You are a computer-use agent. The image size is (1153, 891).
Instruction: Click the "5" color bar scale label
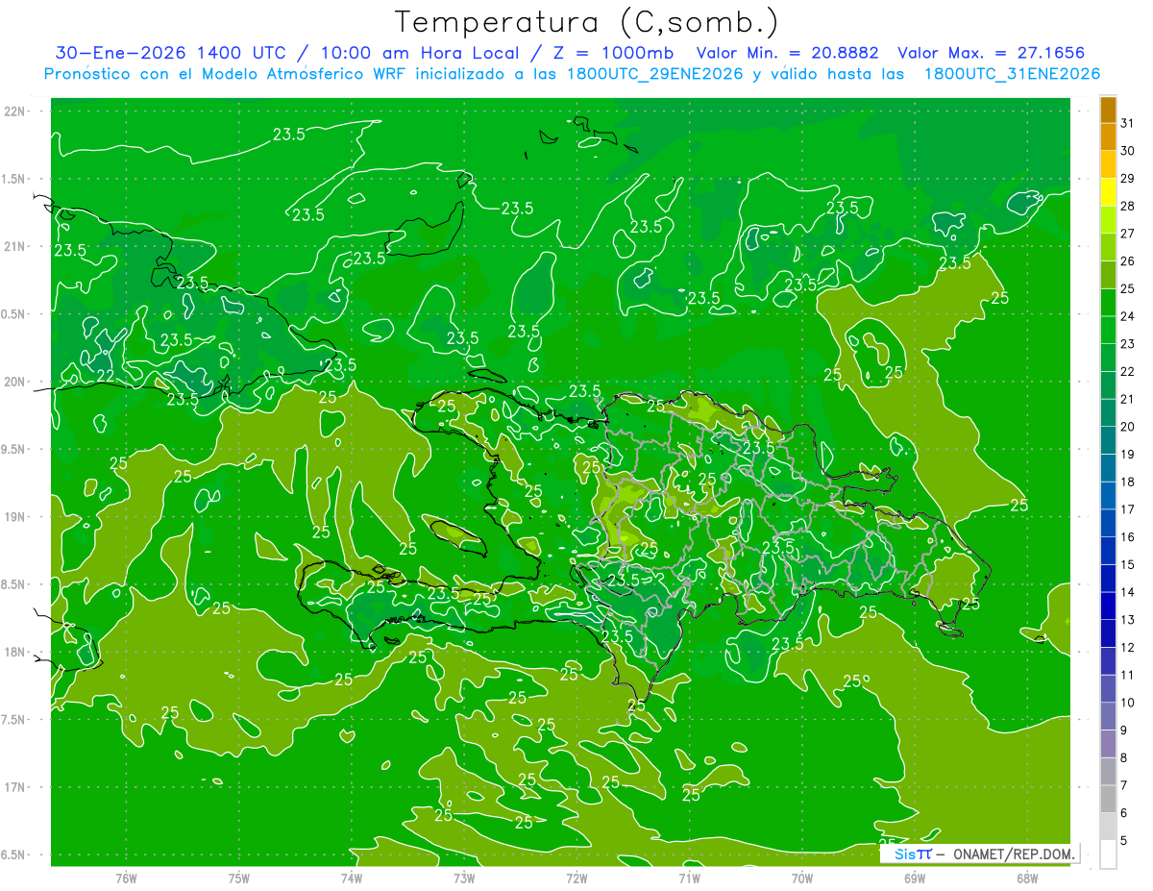[x=1124, y=841]
